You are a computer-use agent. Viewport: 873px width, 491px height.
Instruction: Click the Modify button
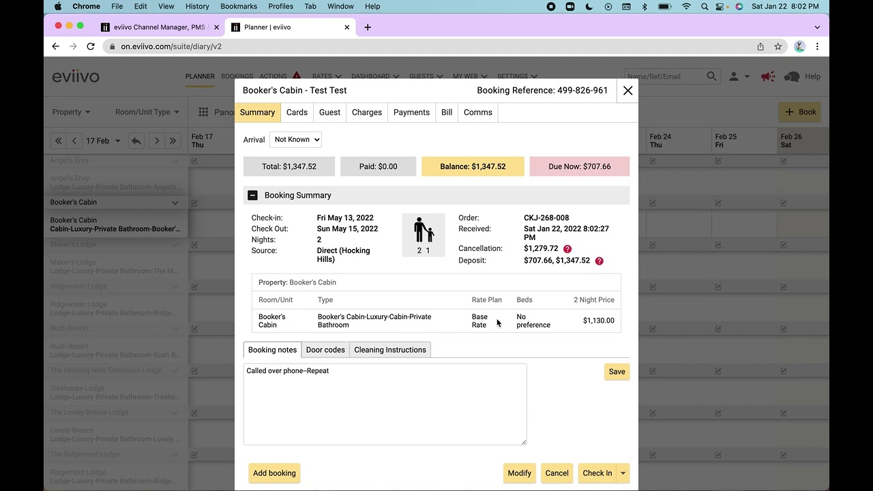click(519, 473)
